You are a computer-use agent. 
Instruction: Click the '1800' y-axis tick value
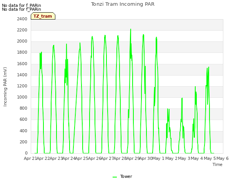click(x=22, y=53)
